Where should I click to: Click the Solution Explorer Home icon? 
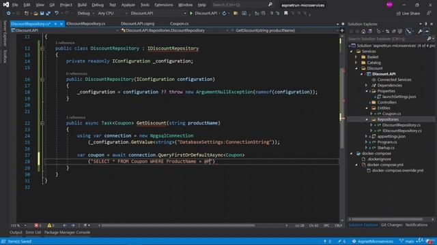coord(363,31)
